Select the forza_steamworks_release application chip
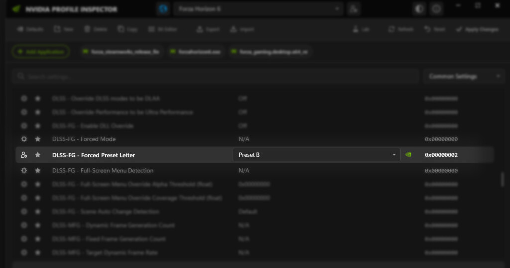Image resolution: width=510 pixels, height=268 pixels. click(x=122, y=52)
